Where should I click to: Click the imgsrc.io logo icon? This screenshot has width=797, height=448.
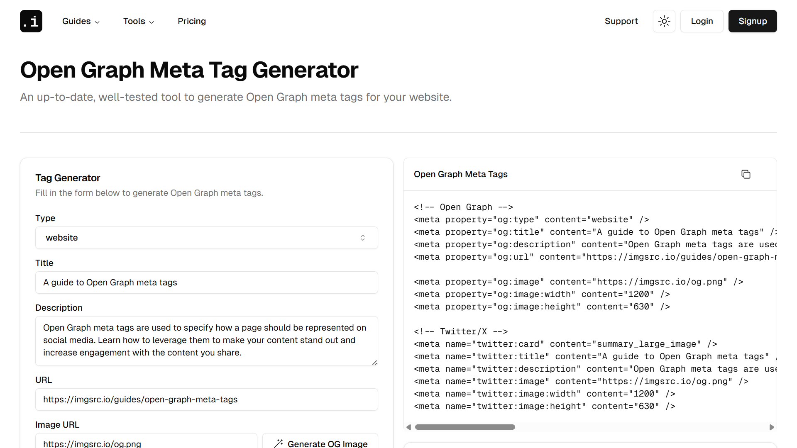tap(31, 21)
